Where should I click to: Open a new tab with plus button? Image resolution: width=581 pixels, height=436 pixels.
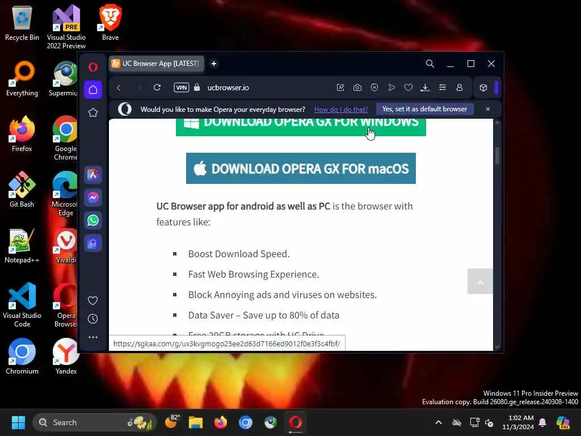coord(214,64)
